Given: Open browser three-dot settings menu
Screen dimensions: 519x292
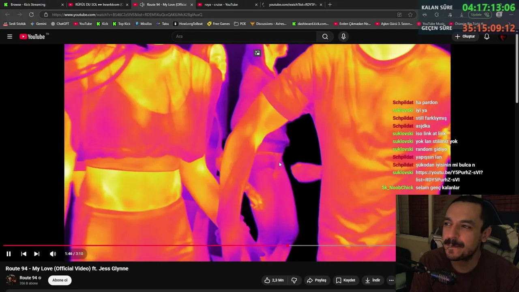Looking at the screenshot, I should click(511, 15).
